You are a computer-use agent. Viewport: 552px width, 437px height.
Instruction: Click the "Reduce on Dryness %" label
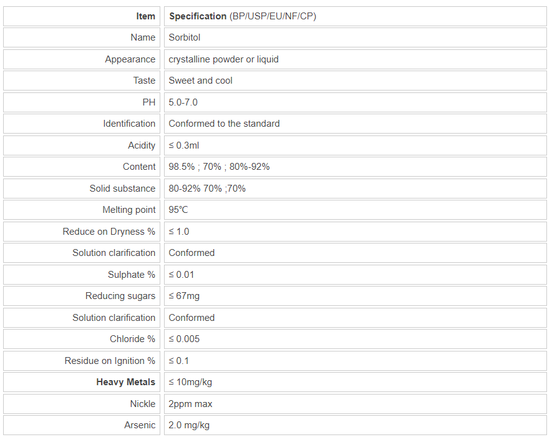[109, 232]
